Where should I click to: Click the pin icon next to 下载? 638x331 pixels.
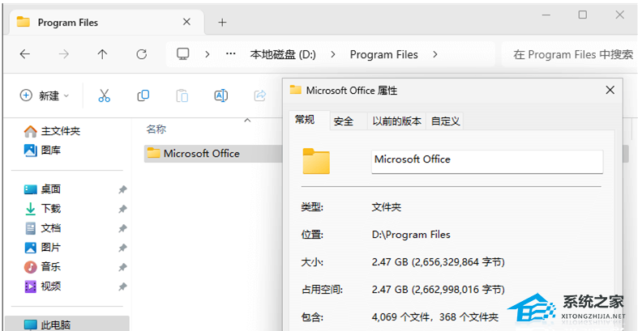pos(122,209)
